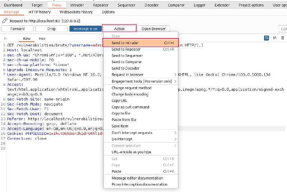Click the Drop button

(x=51, y=29)
